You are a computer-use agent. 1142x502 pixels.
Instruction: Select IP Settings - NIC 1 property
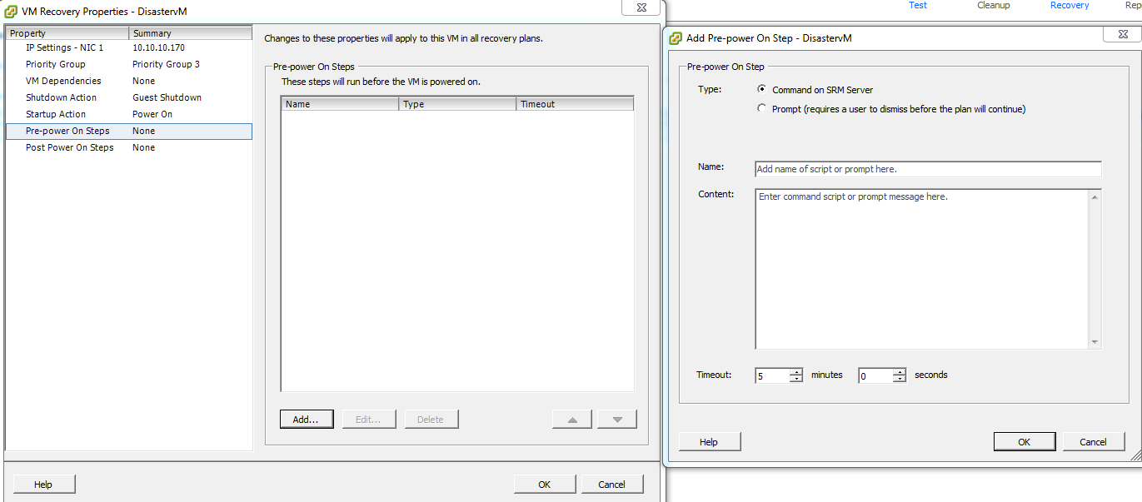[64, 47]
